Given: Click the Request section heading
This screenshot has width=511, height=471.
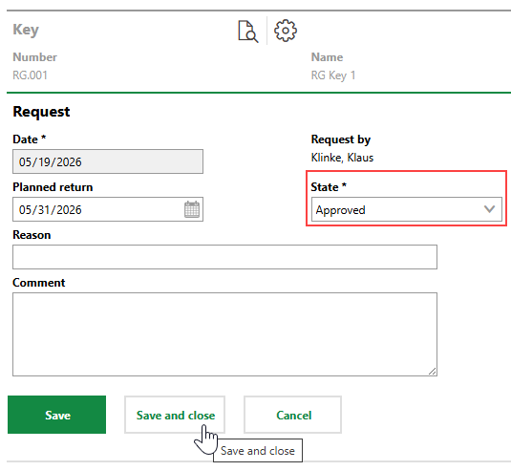Looking at the screenshot, I should click(x=41, y=112).
